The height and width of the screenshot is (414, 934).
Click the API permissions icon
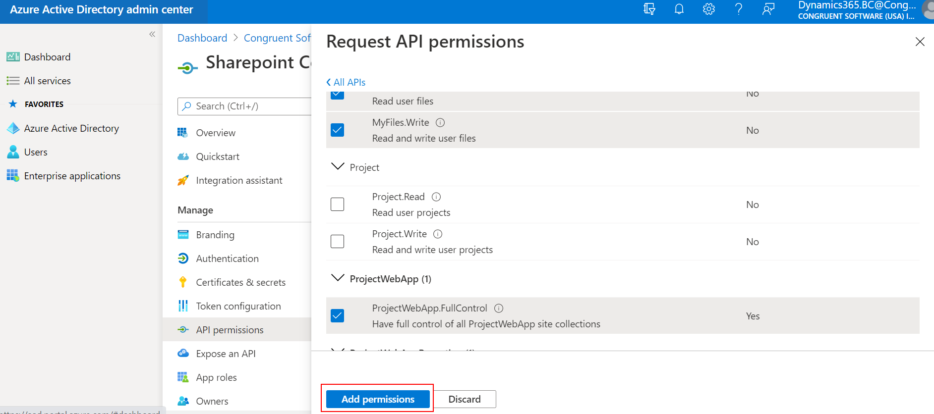183,330
